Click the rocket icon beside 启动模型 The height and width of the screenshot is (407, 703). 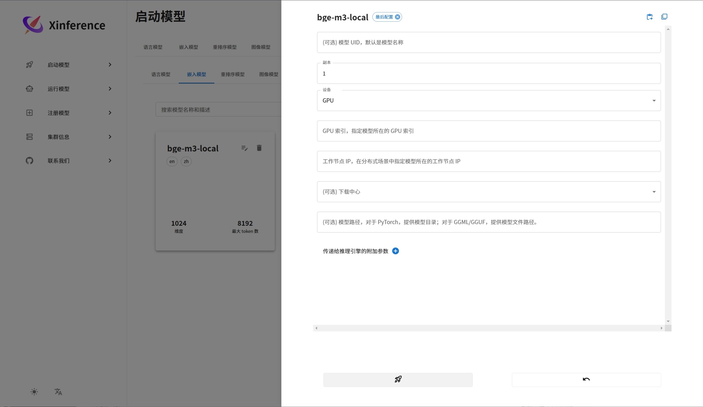(x=29, y=65)
